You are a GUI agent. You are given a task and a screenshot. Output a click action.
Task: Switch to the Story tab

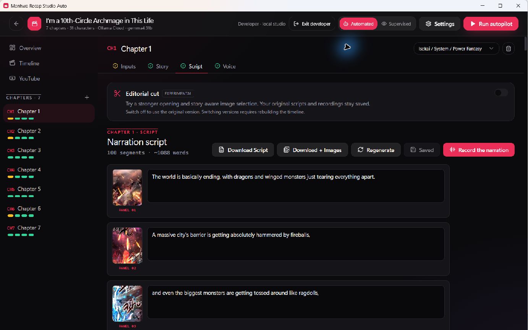point(158,66)
